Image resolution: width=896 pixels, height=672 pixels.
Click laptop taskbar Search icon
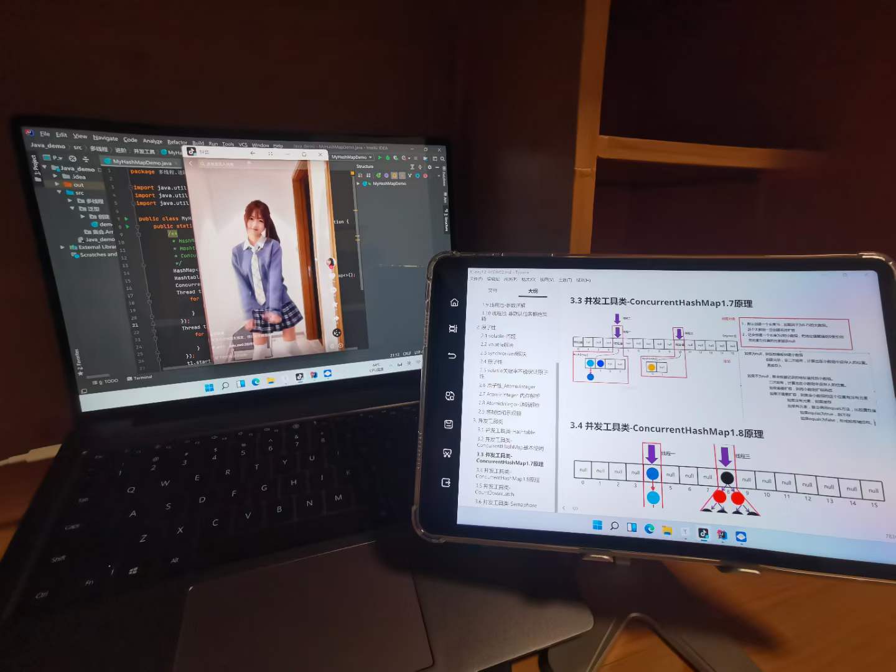[x=225, y=386]
